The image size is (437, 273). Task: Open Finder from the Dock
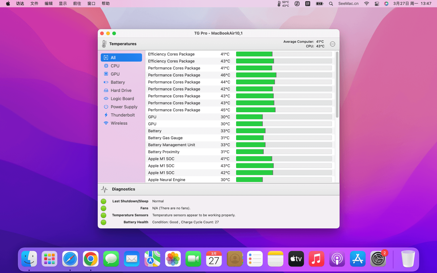(x=29, y=259)
